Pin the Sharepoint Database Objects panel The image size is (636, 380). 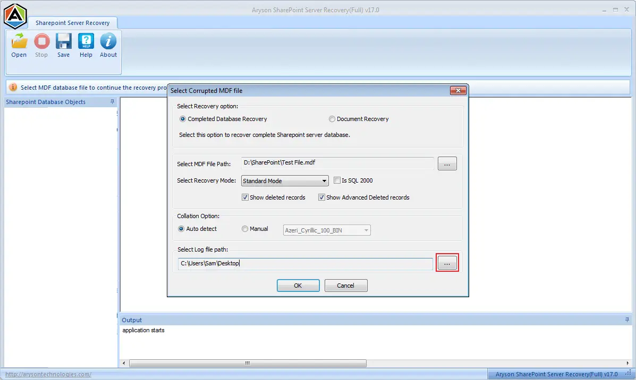(x=112, y=102)
